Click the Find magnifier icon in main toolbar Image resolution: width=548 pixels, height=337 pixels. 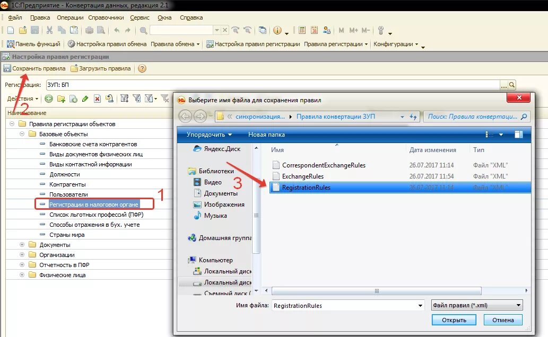point(143,30)
